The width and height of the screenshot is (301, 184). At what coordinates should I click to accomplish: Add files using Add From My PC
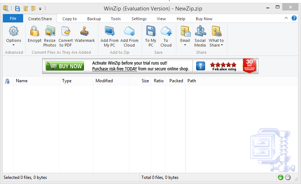click(110, 31)
